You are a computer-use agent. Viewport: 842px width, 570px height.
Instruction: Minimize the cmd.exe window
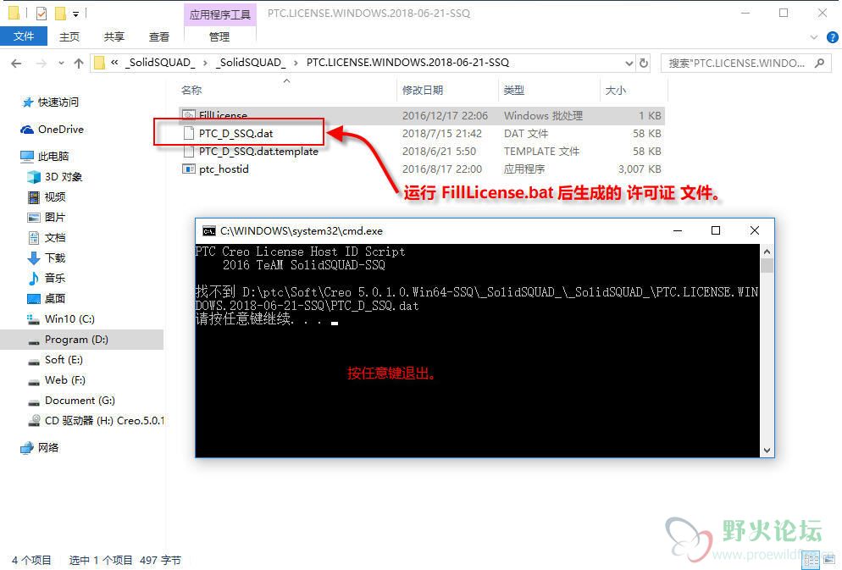pyautogui.click(x=678, y=230)
